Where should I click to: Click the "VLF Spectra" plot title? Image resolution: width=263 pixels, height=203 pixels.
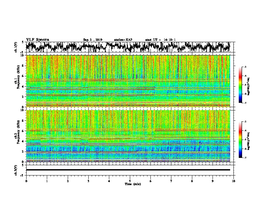point(38,39)
